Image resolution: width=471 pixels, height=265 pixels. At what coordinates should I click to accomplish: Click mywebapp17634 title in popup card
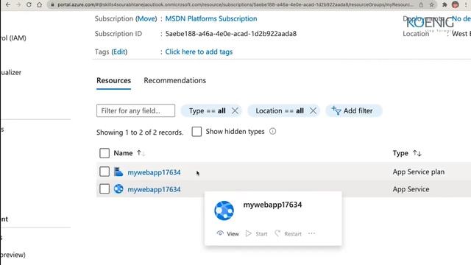click(x=272, y=205)
